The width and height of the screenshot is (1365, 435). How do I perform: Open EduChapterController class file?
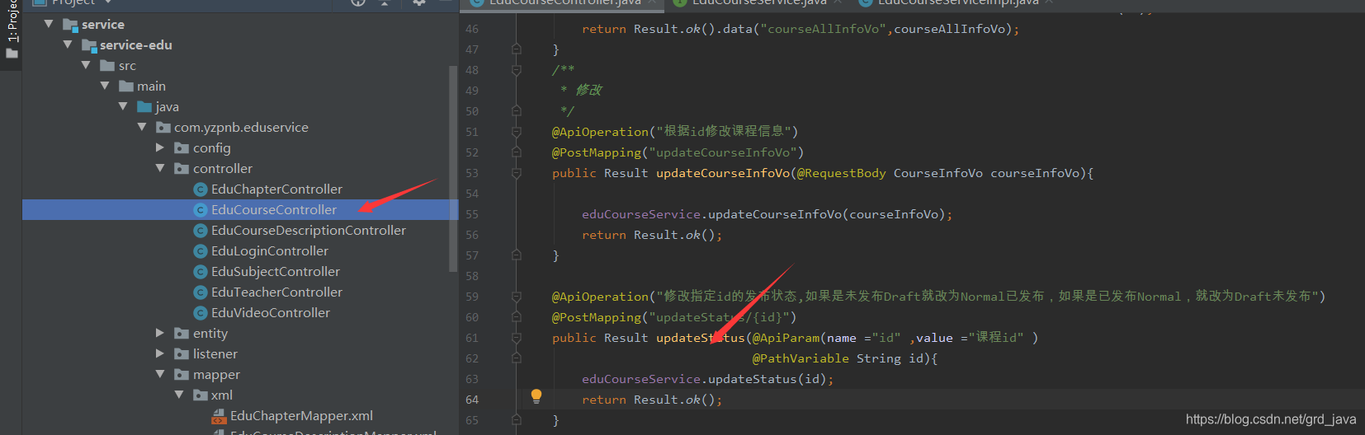point(276,189)
